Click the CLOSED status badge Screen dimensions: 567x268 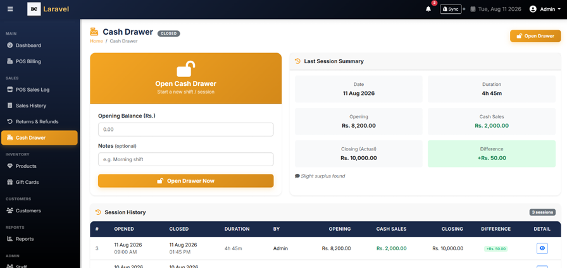coord(168,33)
